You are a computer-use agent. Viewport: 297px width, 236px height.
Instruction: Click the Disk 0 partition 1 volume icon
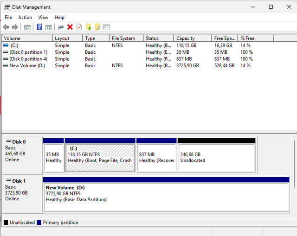6,52
